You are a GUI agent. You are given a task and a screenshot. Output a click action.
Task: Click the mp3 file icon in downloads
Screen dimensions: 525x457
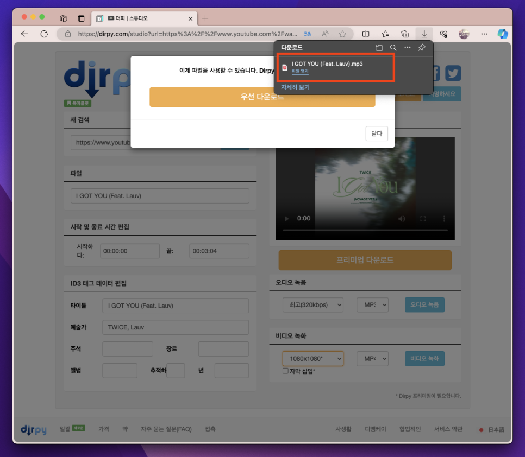coord(285,67)
